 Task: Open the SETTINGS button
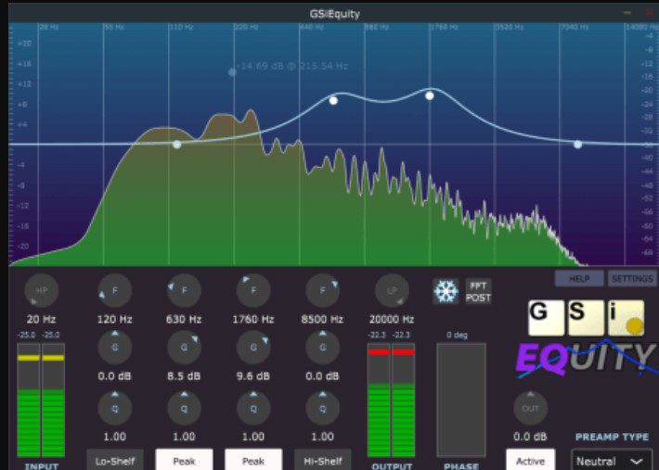click(632, 279)
